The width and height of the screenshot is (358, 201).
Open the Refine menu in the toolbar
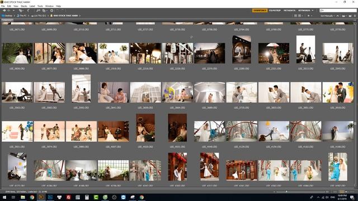pos(44,11)
